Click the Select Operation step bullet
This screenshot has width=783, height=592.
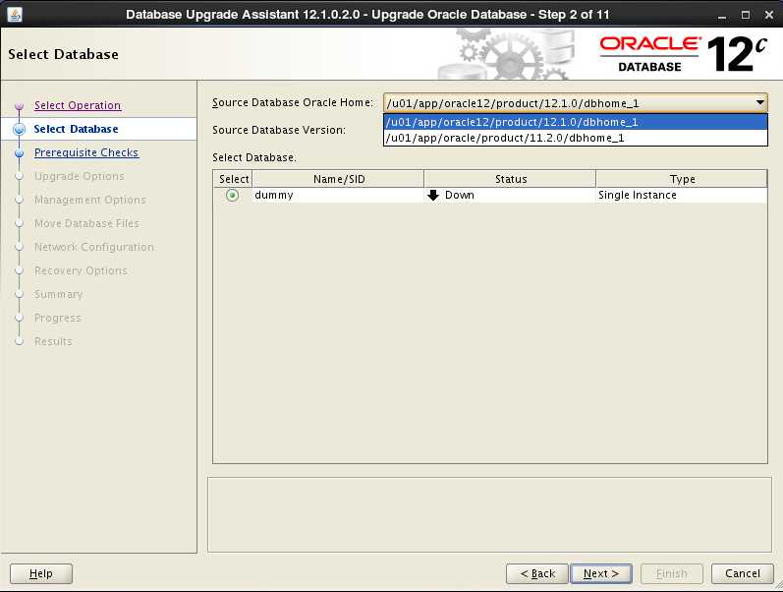(19, 106)
